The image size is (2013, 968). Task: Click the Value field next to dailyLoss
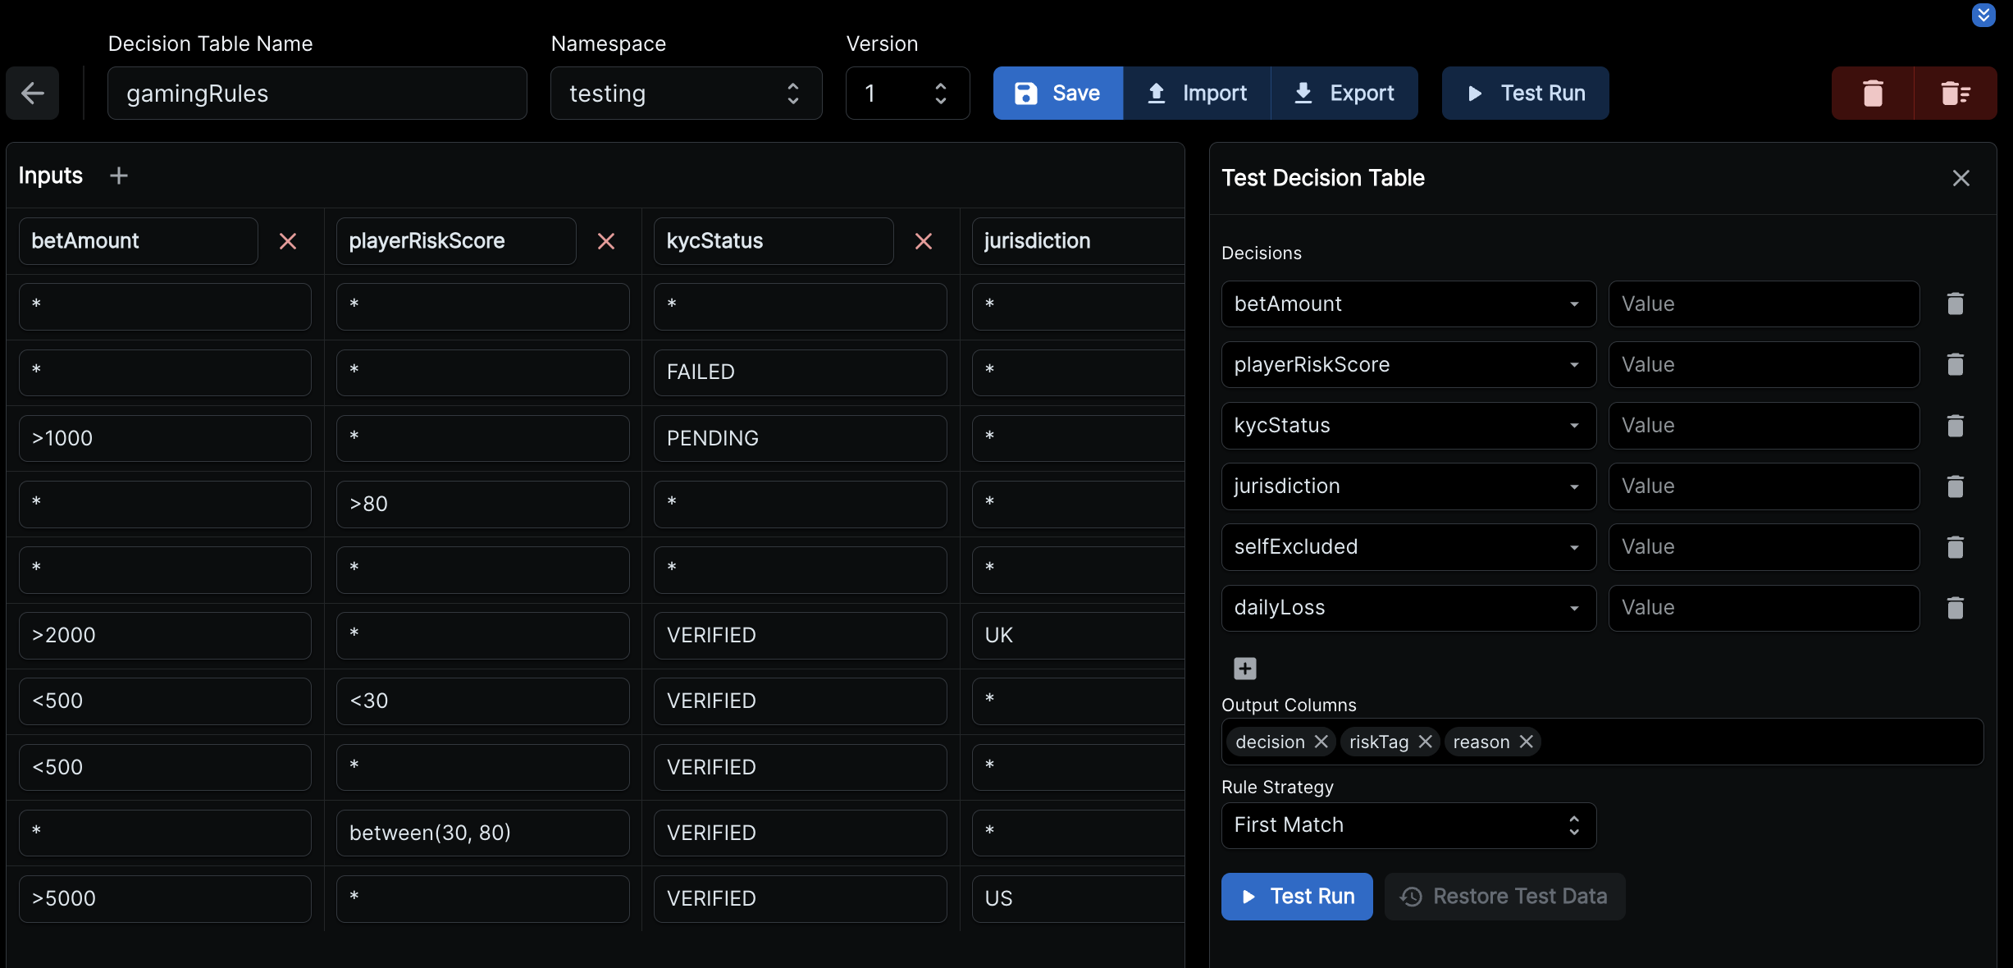(x=1764, y=608)
